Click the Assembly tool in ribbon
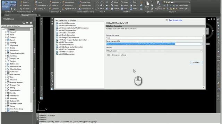 [68, 6]
